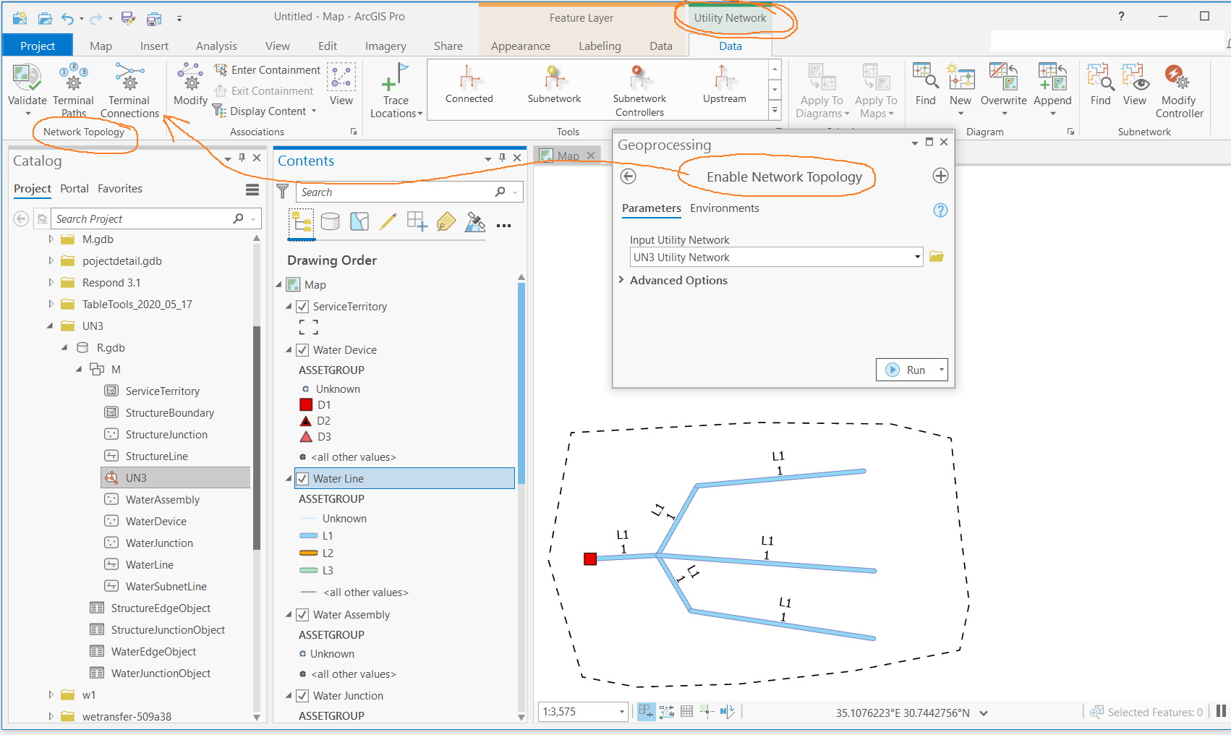Open Apply To Diagrams
The image size is (1231, 735).
[822, 90]
